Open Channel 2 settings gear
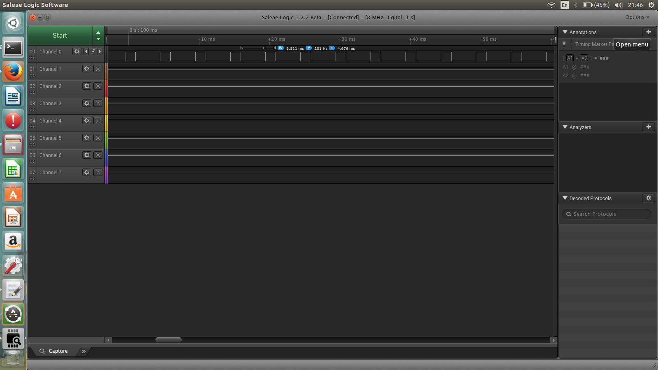658x370 pixels. click(x=87, y=86)
